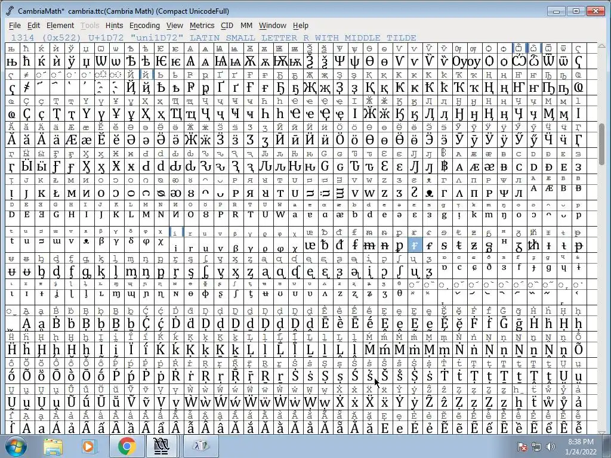Select the m with middle tilde glyph

[x=370, y=245]
